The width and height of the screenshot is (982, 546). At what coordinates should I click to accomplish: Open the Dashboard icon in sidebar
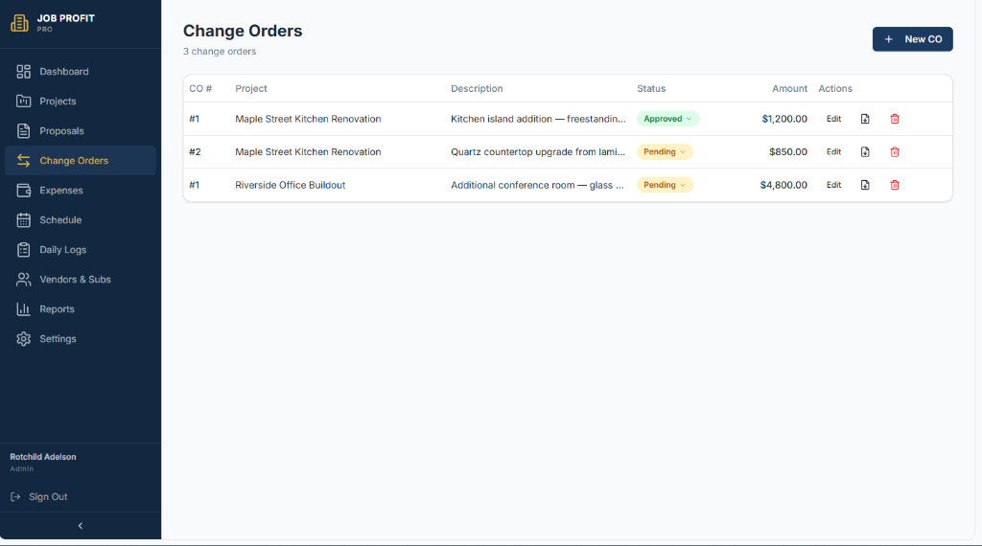[x=24, y=71]
